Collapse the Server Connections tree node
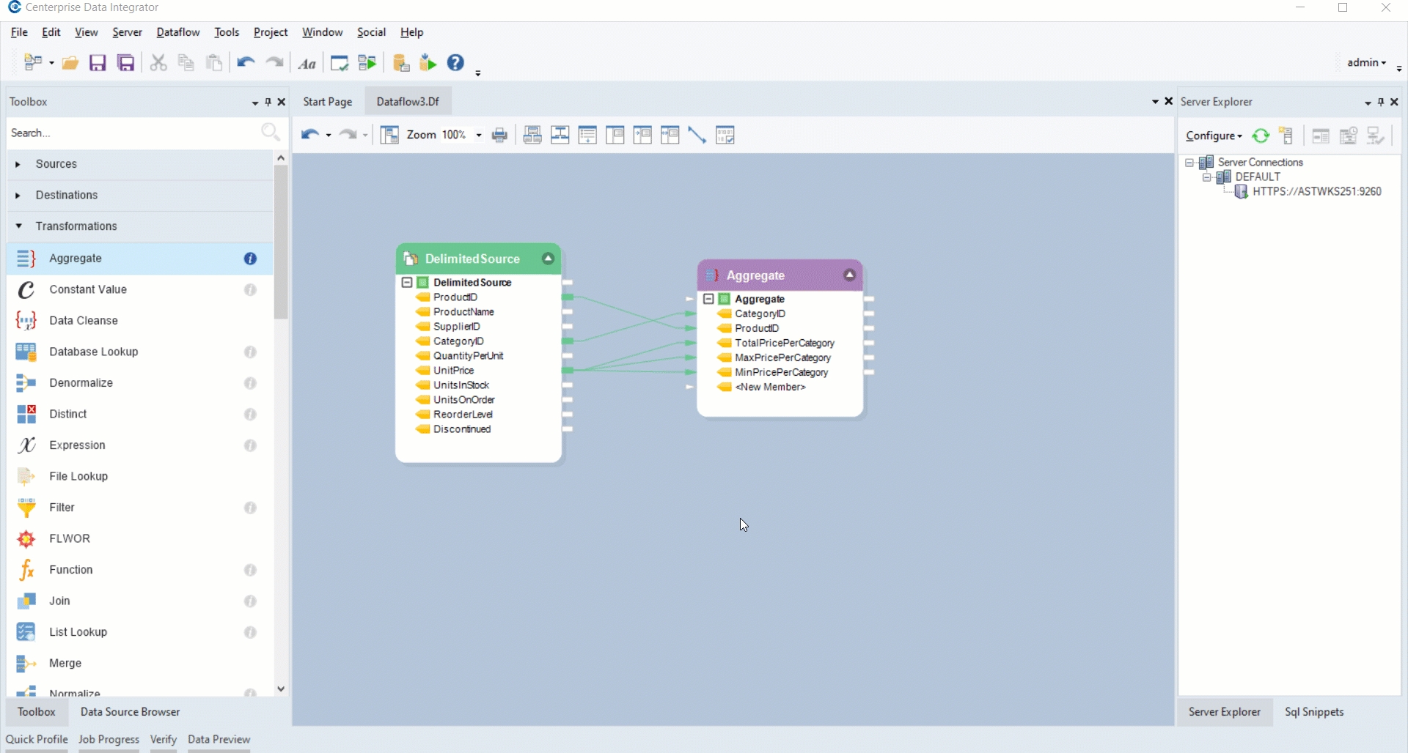Screen dimensions: 1408x753 1189,163
